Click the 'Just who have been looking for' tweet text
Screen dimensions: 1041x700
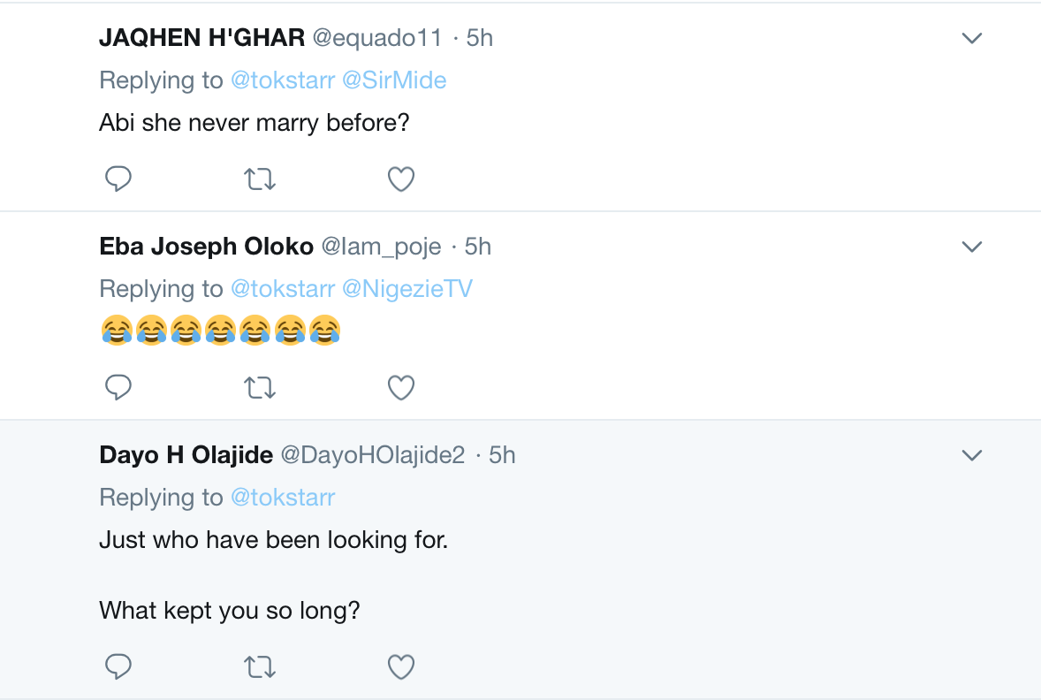click(x=273, y=539)
